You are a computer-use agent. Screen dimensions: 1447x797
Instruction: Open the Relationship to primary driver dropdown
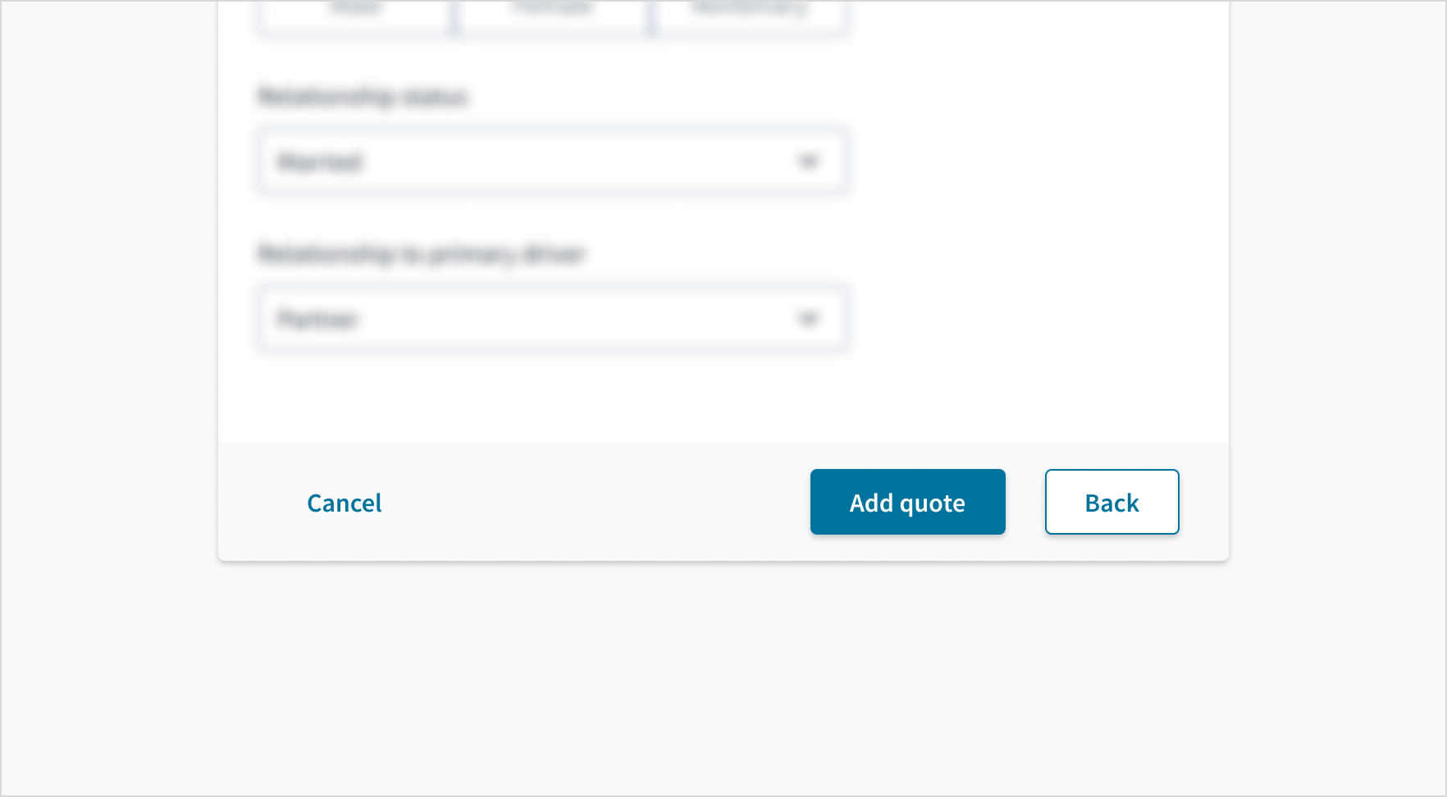[x=552, y=319]
